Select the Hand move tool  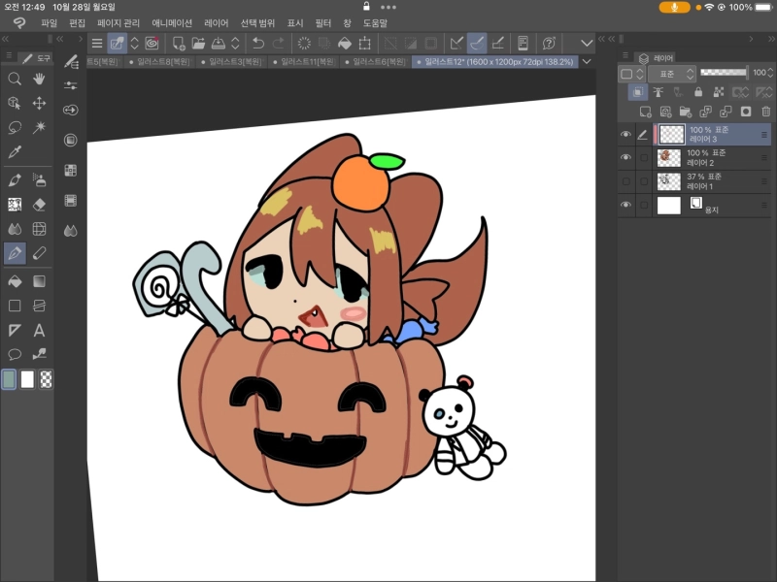click(40, 79)
